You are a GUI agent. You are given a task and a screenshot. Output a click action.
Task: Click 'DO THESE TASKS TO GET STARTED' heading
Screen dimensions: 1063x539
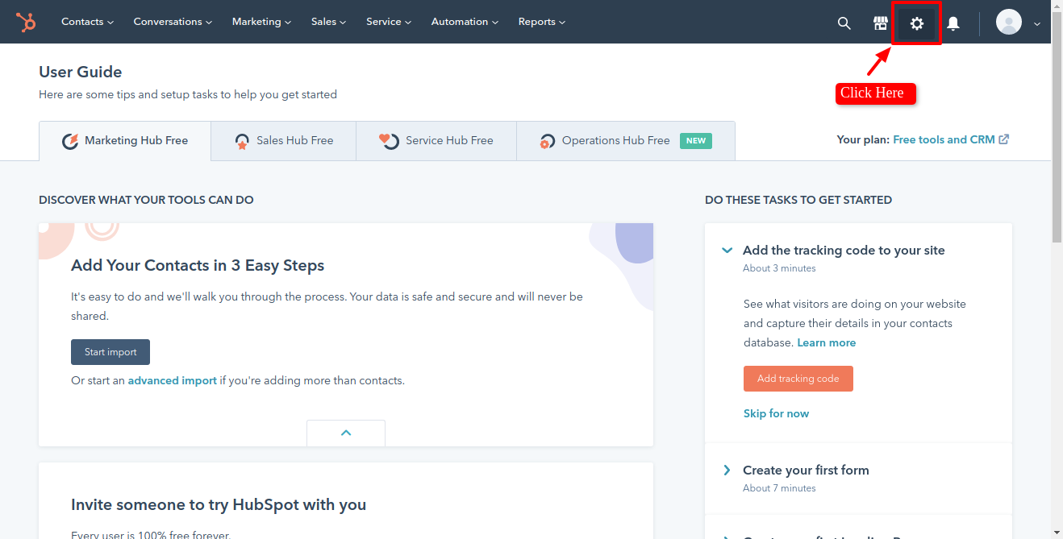pyautogui.click(x=798, y=200)
